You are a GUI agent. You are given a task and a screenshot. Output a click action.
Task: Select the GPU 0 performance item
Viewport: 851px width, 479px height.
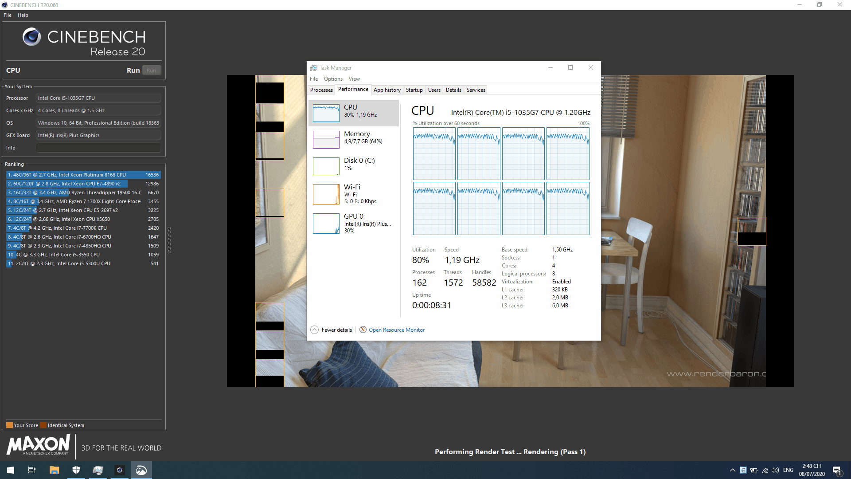pos(354,224)
